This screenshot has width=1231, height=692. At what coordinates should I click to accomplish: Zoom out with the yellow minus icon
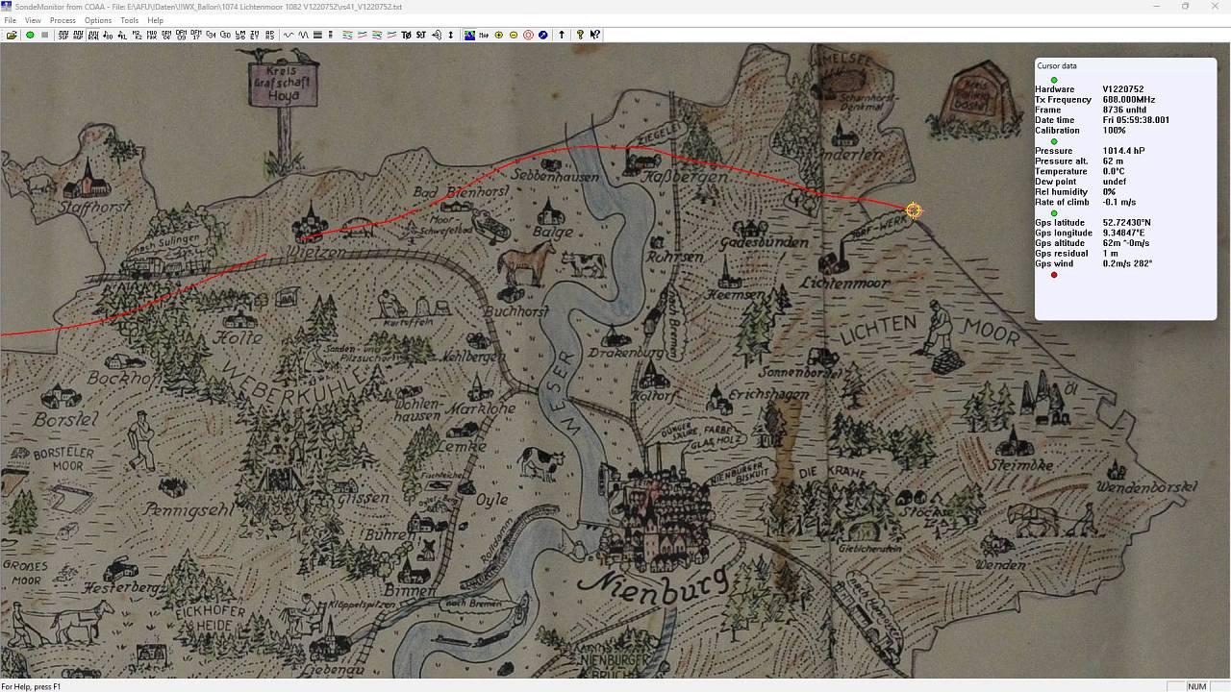coord(514,35)
